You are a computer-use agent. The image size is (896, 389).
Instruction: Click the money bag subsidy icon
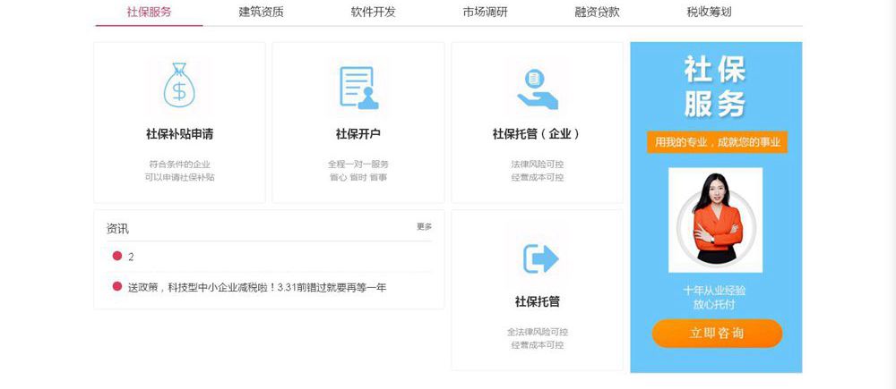coord(179,87)
